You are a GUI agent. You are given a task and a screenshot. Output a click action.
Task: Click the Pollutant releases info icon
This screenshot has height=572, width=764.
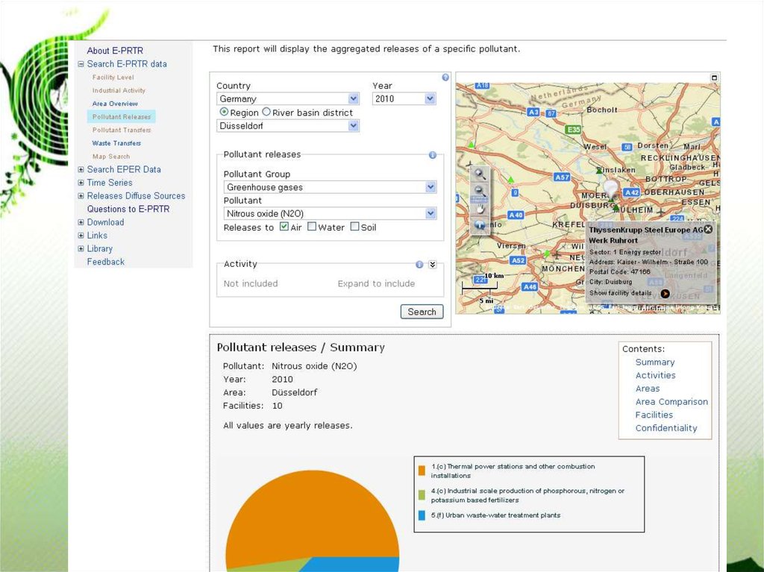click(432, 155)
